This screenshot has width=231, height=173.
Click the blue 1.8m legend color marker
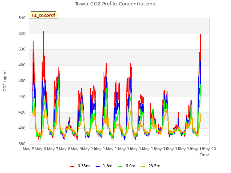tap(98, 167)
